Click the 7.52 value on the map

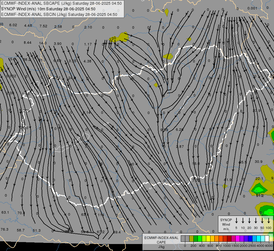43,26
